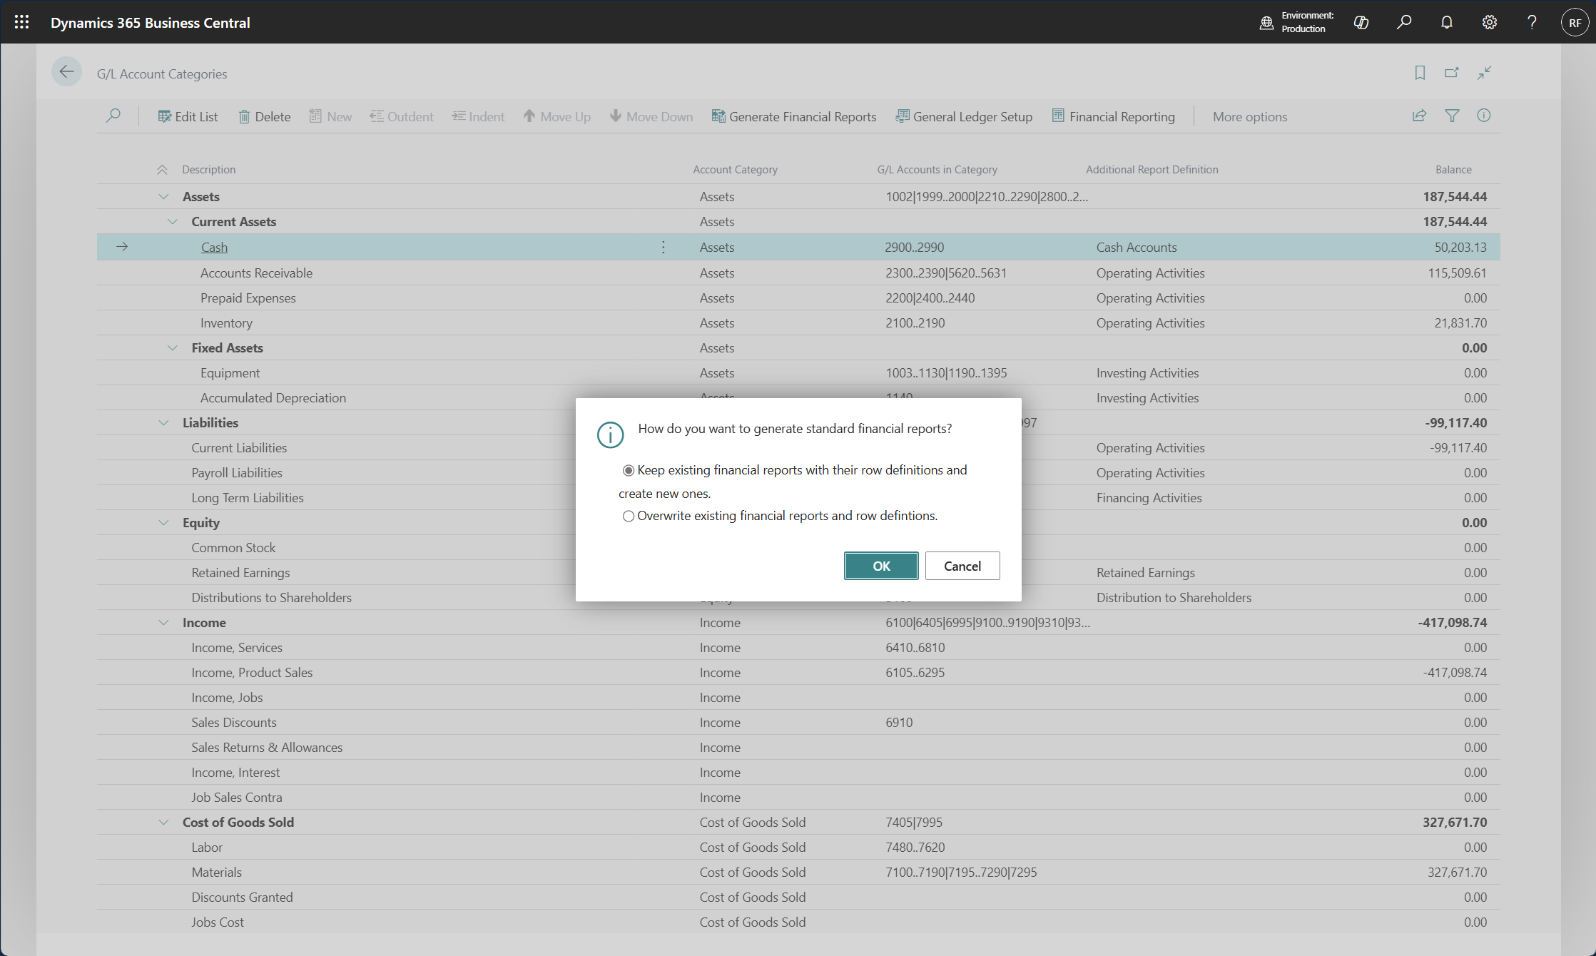The width and height of the screenshot is (1596, 956).
Task: Select the Retained Earnings description
Action: coord(240,573)
